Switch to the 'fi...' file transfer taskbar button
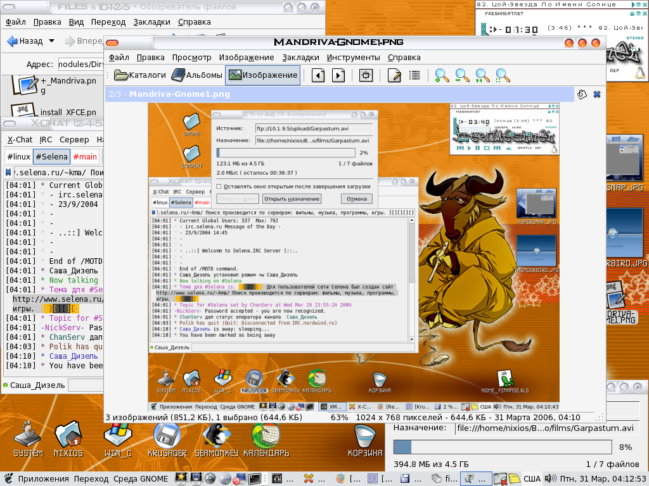This screenshot has width=649, height=486. click(x=443, y=478)
